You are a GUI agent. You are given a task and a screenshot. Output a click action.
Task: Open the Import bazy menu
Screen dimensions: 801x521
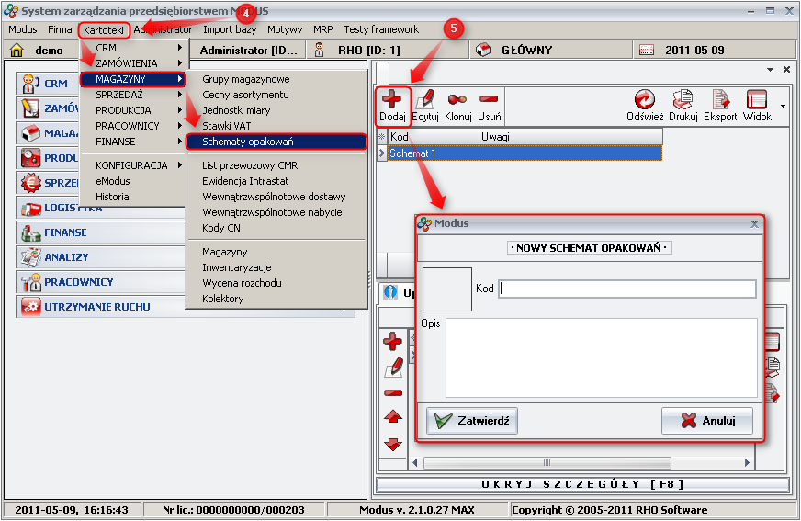click(x=230, y=29)
